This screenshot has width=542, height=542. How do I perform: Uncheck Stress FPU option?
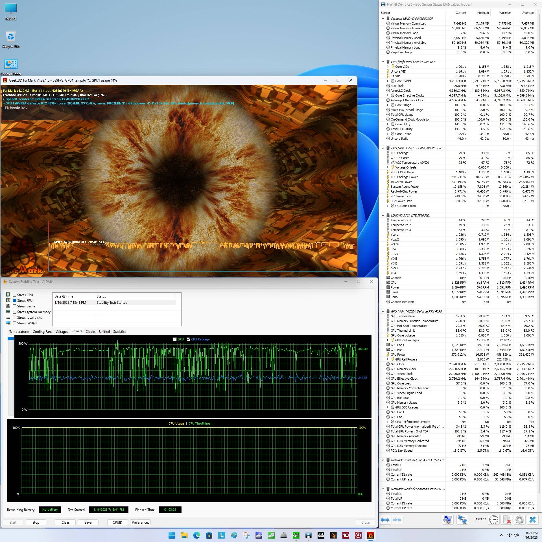[15, 300]
